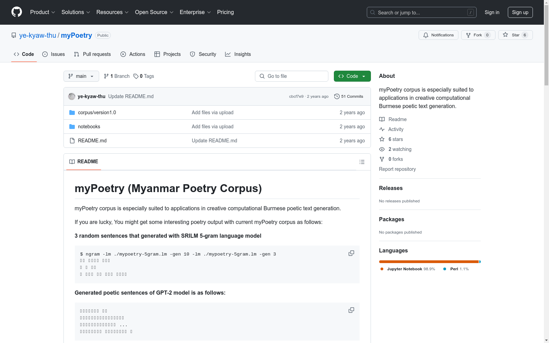Open the Update README.md latest commit message
The height and width of the screenshot is (343, 549).
[131, 96]
